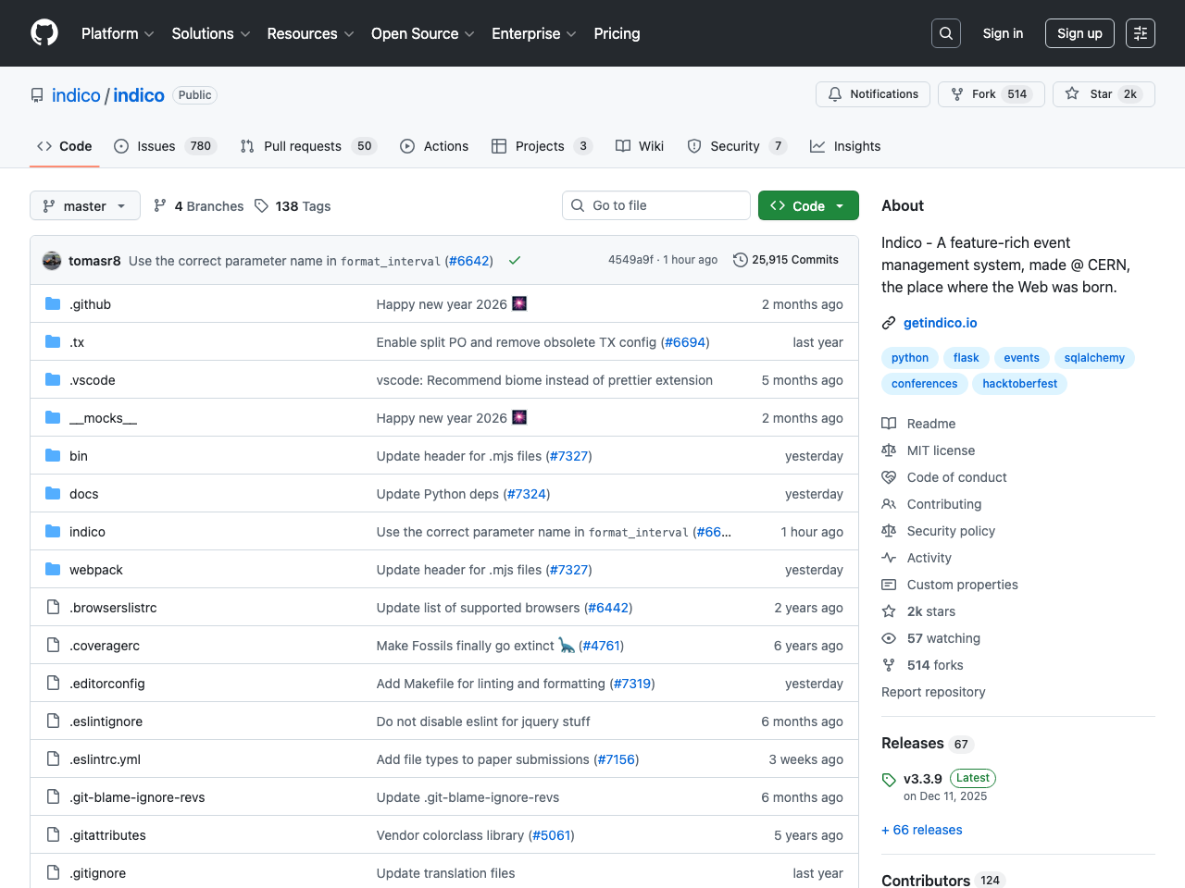Image resolution: width=1185 pixels, height=888 pixels.
Task: Click the Go to file search field
Action: [656, 205]
